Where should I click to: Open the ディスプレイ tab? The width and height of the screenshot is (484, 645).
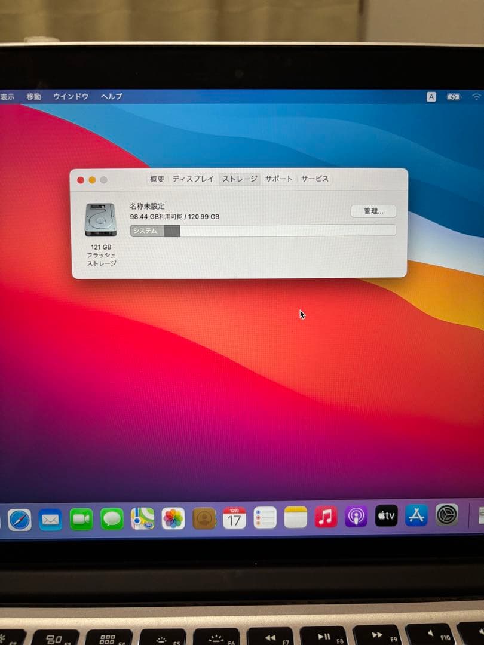click(192, 178)
